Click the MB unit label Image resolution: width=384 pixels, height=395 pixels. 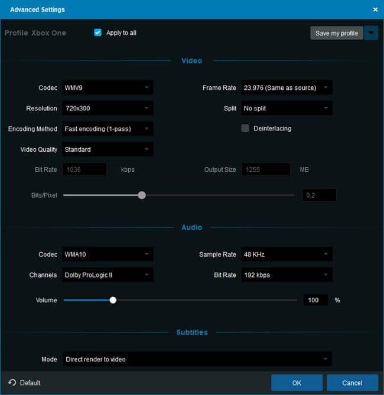[x=304, y=169]
